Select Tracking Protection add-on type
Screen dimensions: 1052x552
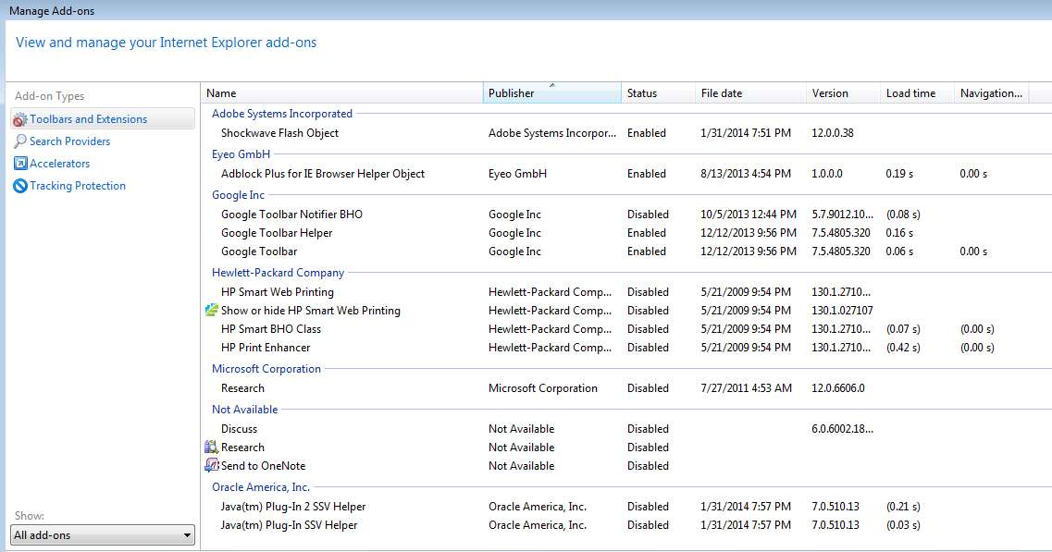click(x=78, y=186)
